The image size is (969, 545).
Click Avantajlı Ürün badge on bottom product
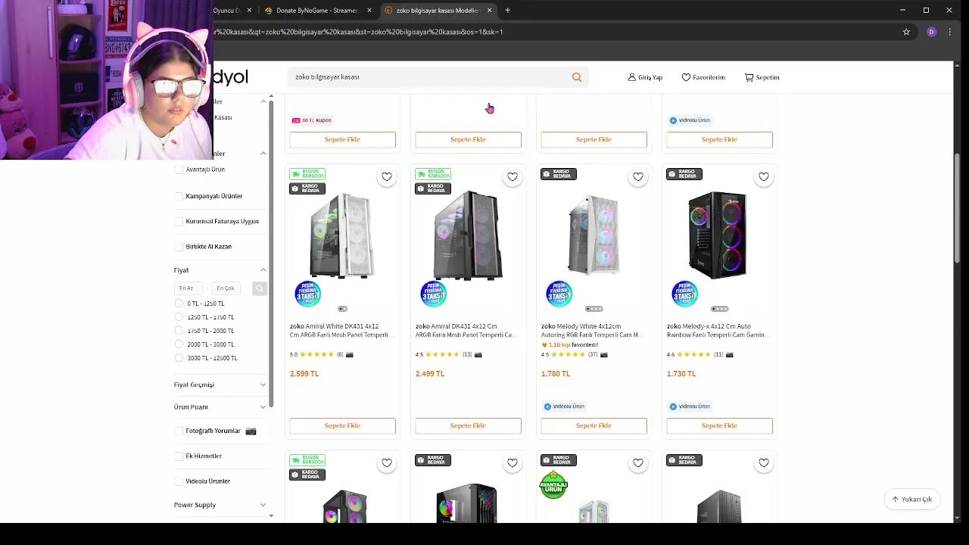553,484
